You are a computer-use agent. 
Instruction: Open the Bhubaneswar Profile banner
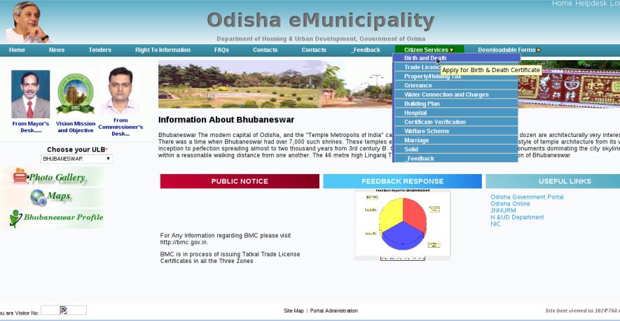52,218
